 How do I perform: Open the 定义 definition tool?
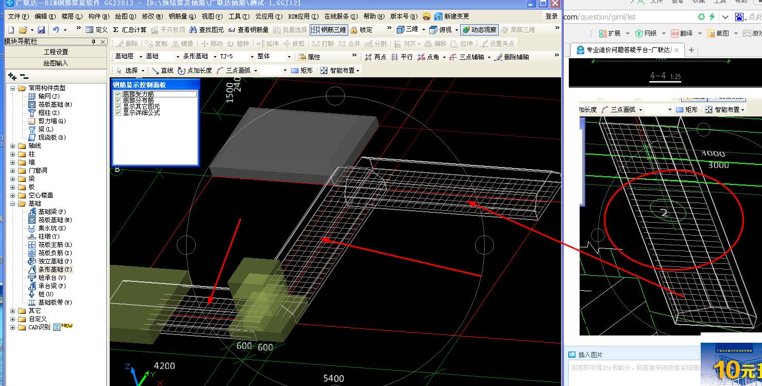click(x=97, y=30)
